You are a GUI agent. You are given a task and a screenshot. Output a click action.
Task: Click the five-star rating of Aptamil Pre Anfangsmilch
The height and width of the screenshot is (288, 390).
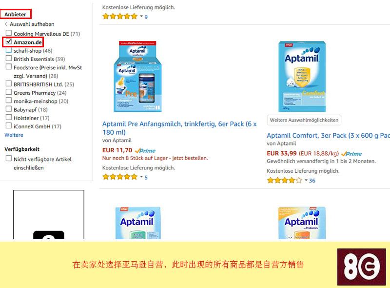(120, 177)
